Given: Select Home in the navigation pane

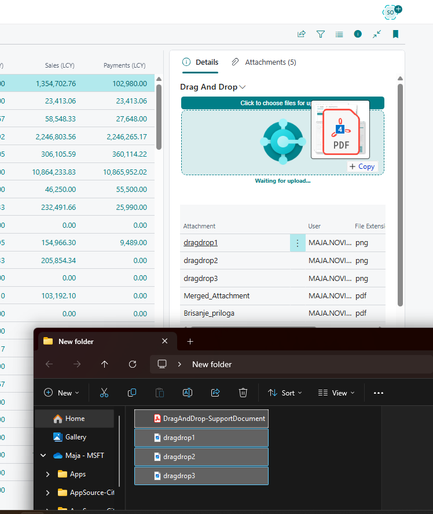Looking at the screenshot, I should click(75, 419).
